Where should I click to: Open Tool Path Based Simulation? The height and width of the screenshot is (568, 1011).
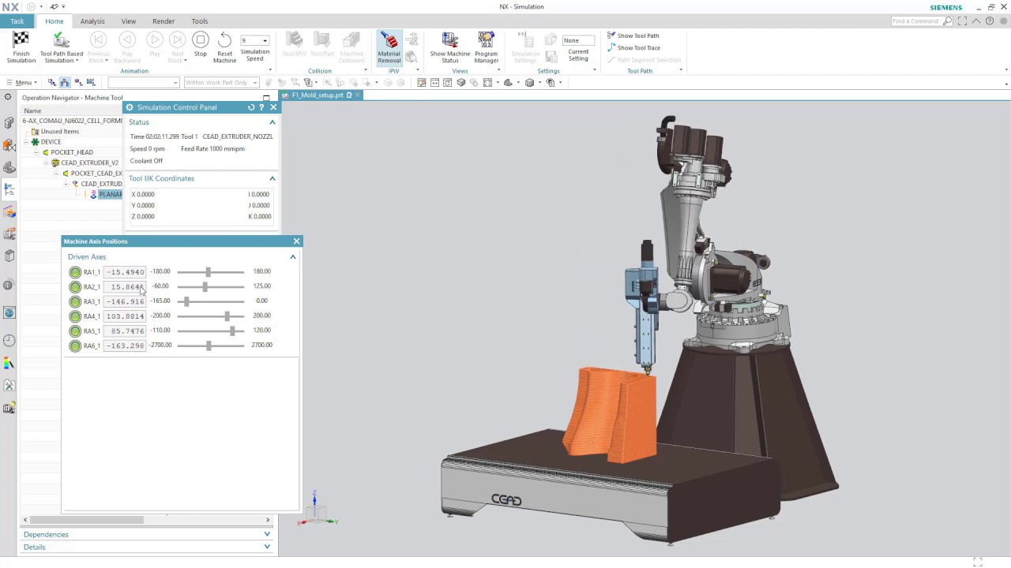point(62,47)
